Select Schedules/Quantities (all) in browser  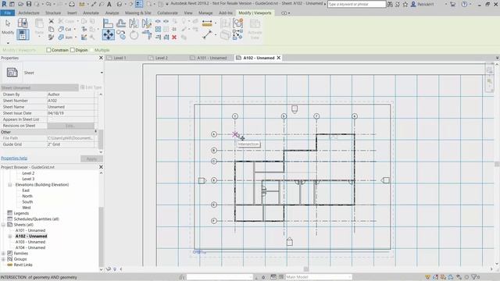pos(37,219)
